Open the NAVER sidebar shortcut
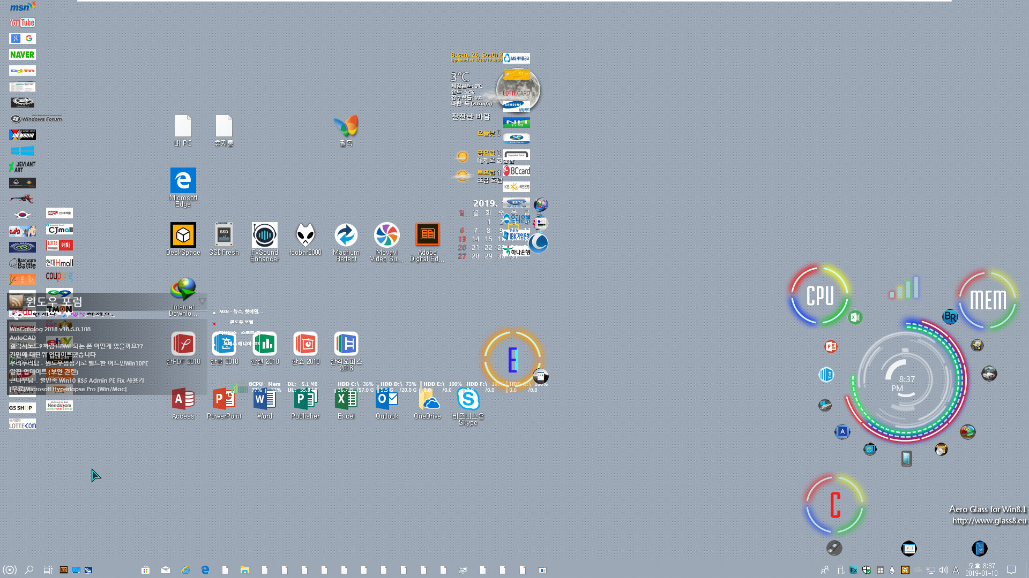Screen dimensions: 1029x578 (x=23, y=55)
